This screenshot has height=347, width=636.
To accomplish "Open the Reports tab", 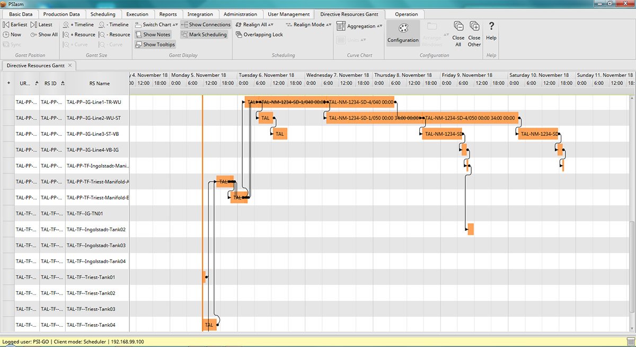I will [168, 14].
